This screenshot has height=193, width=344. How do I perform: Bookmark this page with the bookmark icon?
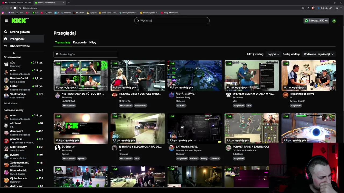click(x=15, y=8)
